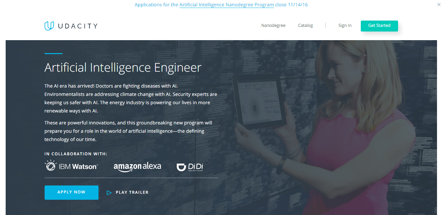Click the Artificial Intelligence Engineer heading

123,67
